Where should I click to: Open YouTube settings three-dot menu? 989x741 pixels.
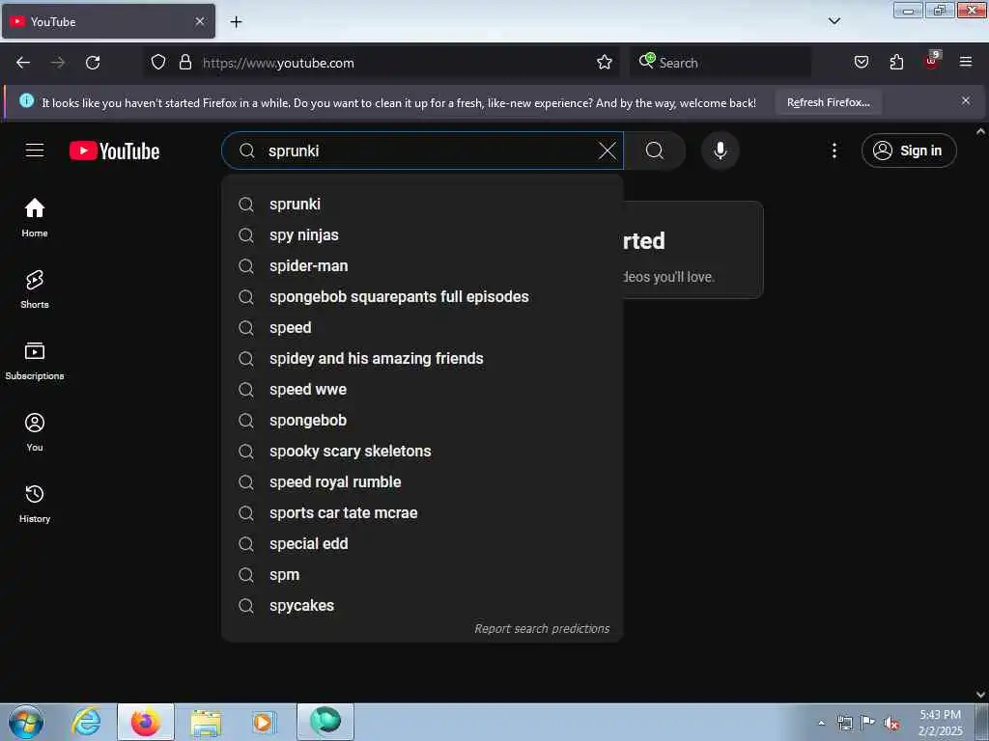tap(834, 151)
